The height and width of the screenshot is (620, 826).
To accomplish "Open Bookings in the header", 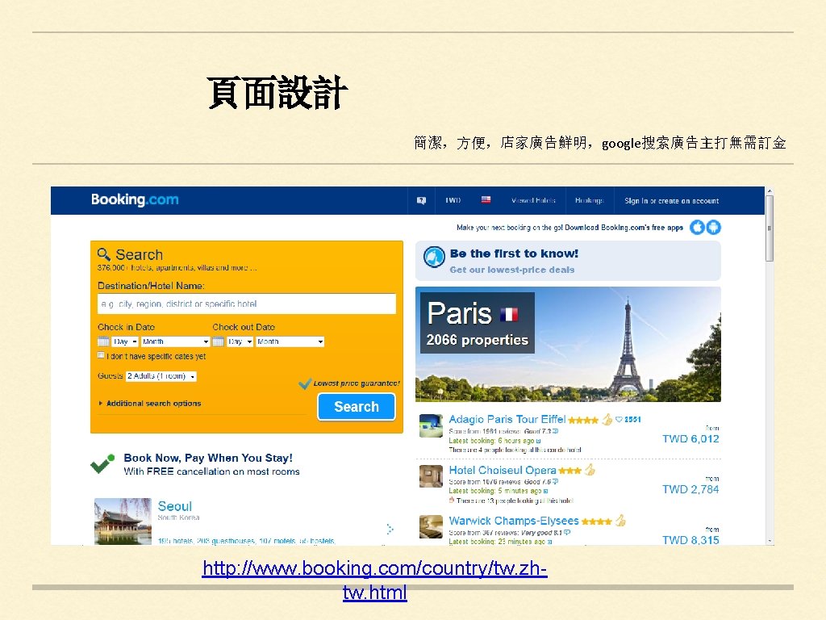I will tap(589, 200).
